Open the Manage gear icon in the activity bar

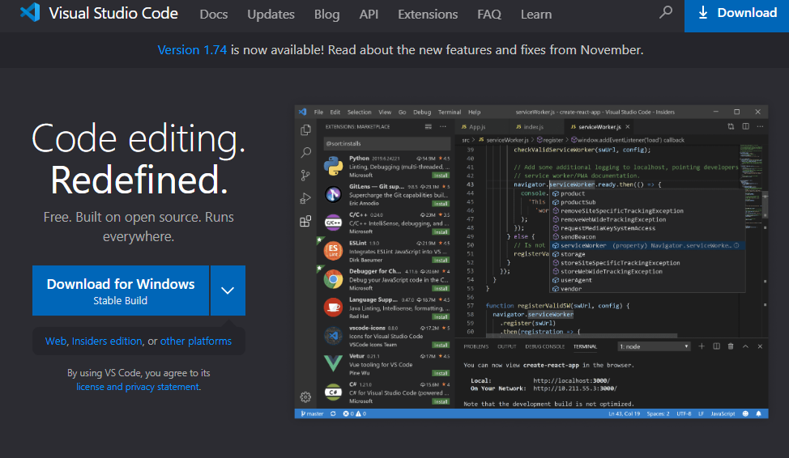pos(305,397)
